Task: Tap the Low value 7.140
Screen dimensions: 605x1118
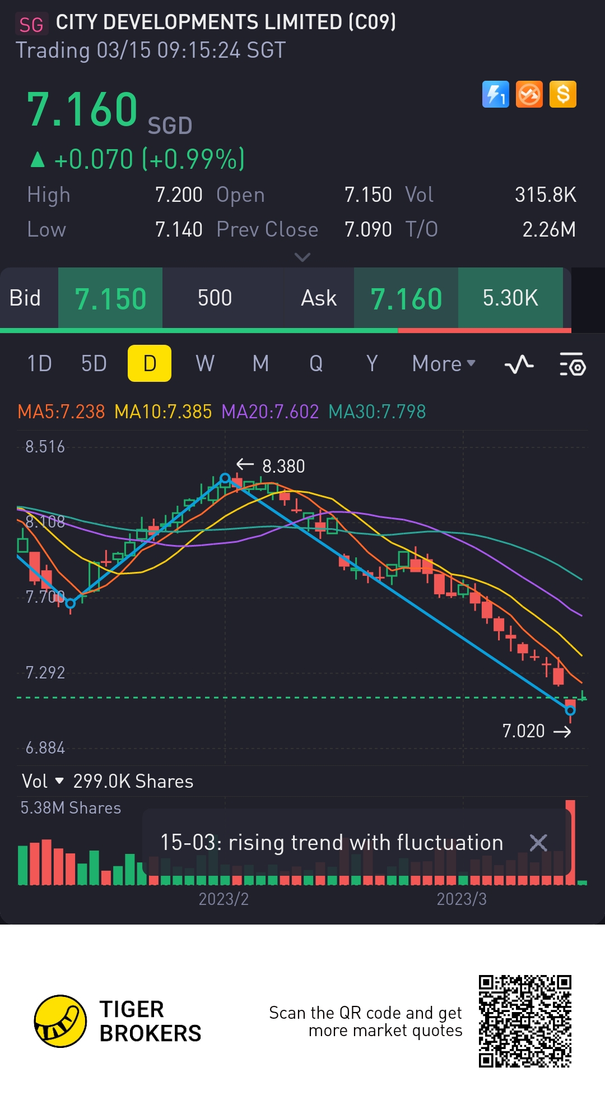Action: [179, 230]
